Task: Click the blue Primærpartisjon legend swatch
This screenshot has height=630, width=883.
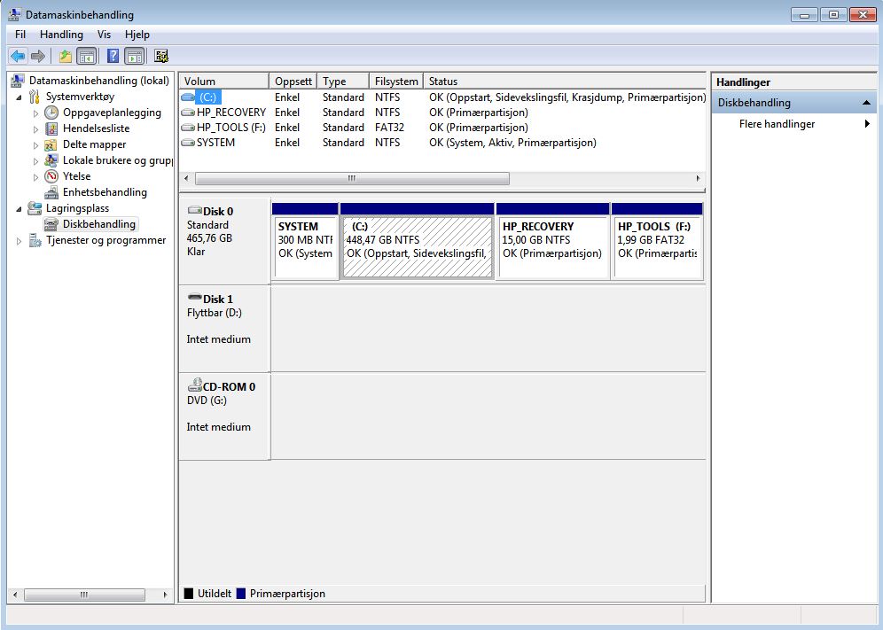Action: click(x=241, y=594)
